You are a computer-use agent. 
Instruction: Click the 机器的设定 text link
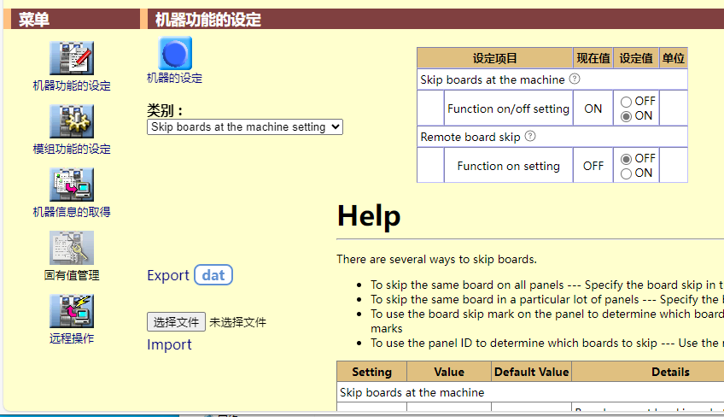coord(175,78)
